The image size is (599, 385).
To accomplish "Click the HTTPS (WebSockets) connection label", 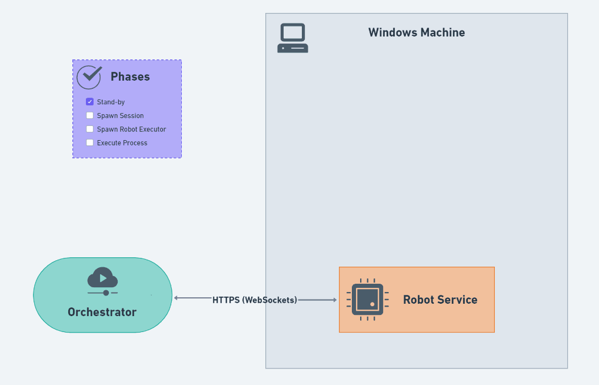I will coord(256,300).
